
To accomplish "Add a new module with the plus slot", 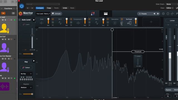I will (x=151, y=22).
